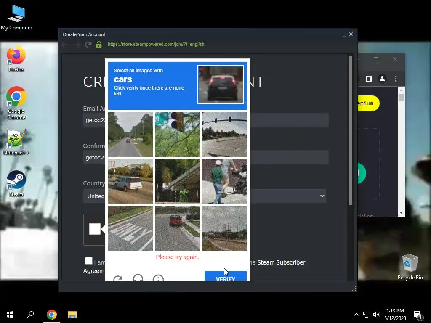Open the notification center icon
This screenshot has width=431, height=323.
pyautogui.click(x=418, y=315)
